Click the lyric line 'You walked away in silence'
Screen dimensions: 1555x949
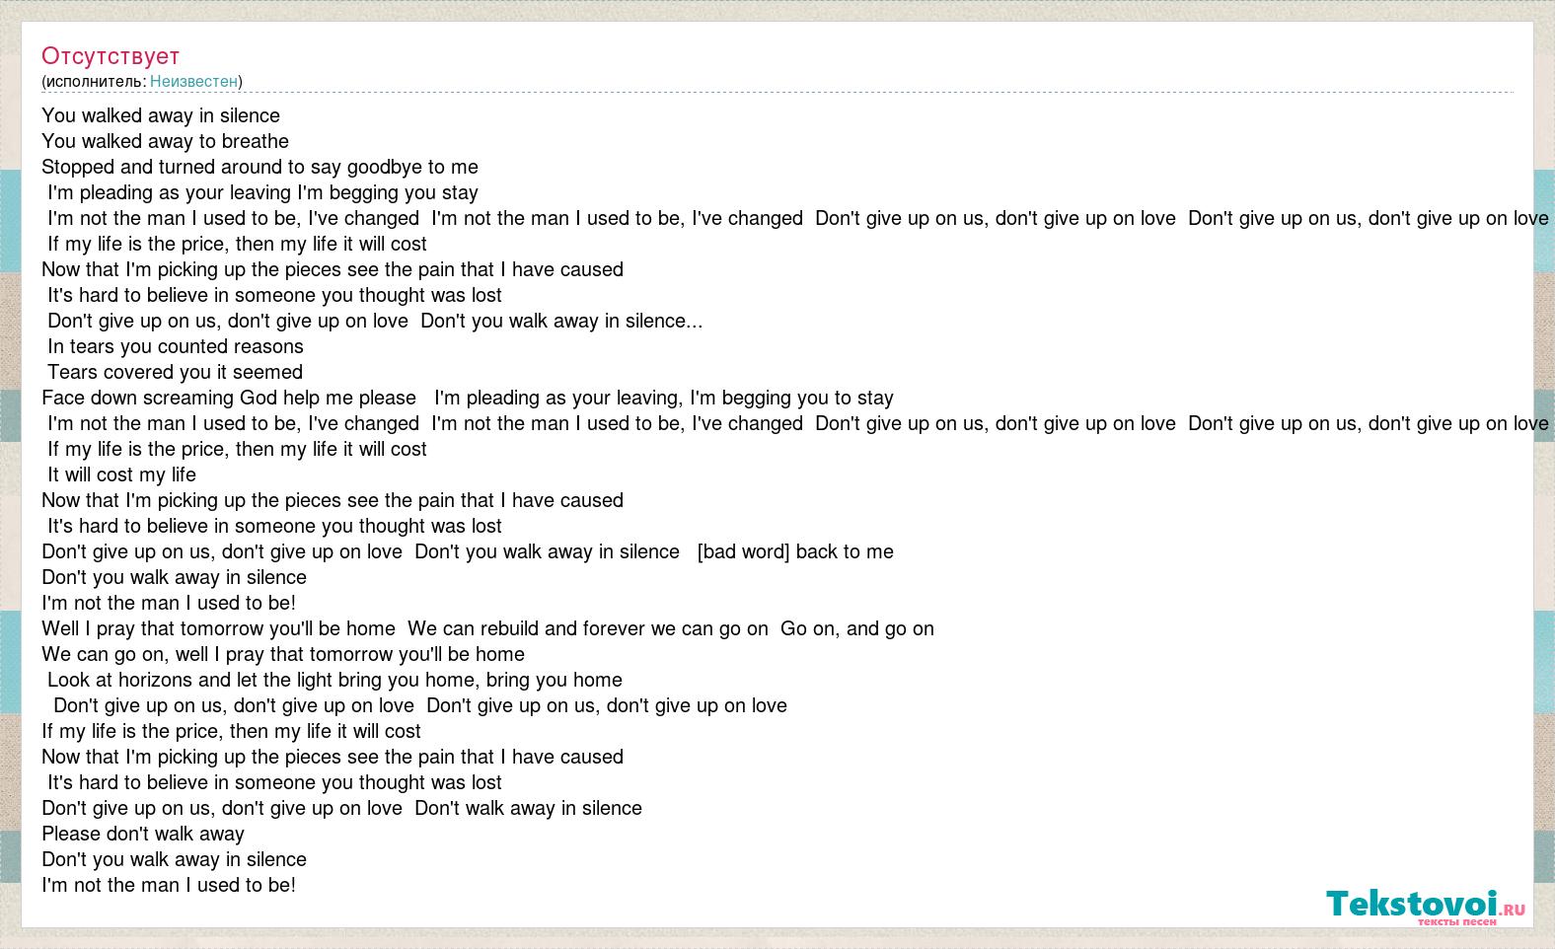161,115
